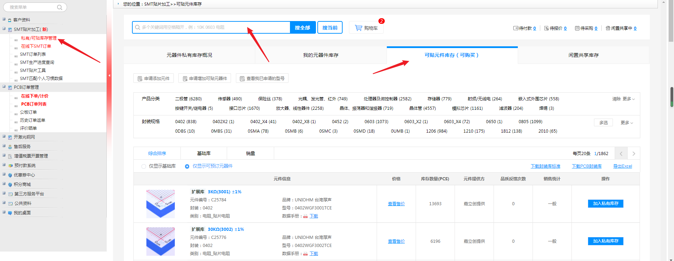Click the search magnifier in sidebar menu search
Viewport: 674px width, 261px height.
[x=60, y=7]
